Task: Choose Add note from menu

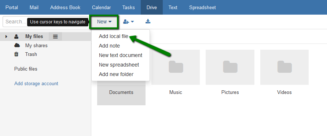Action: pos(109,46)
